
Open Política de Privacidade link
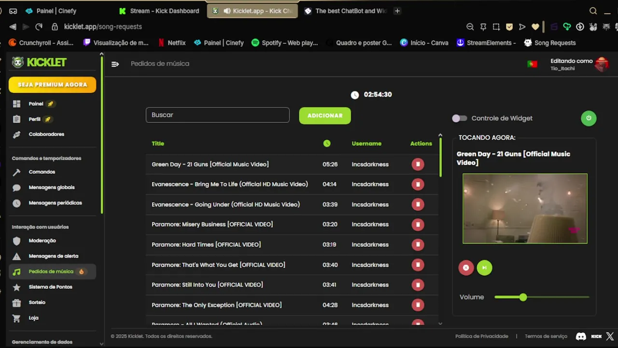click(482, 336)
